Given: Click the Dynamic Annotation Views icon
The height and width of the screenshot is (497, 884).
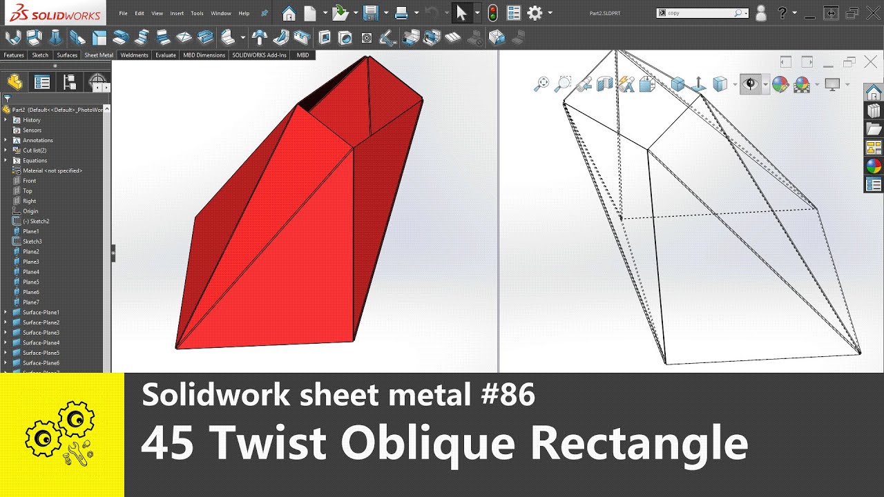Looking at the screenshot, I should point(626,84).
